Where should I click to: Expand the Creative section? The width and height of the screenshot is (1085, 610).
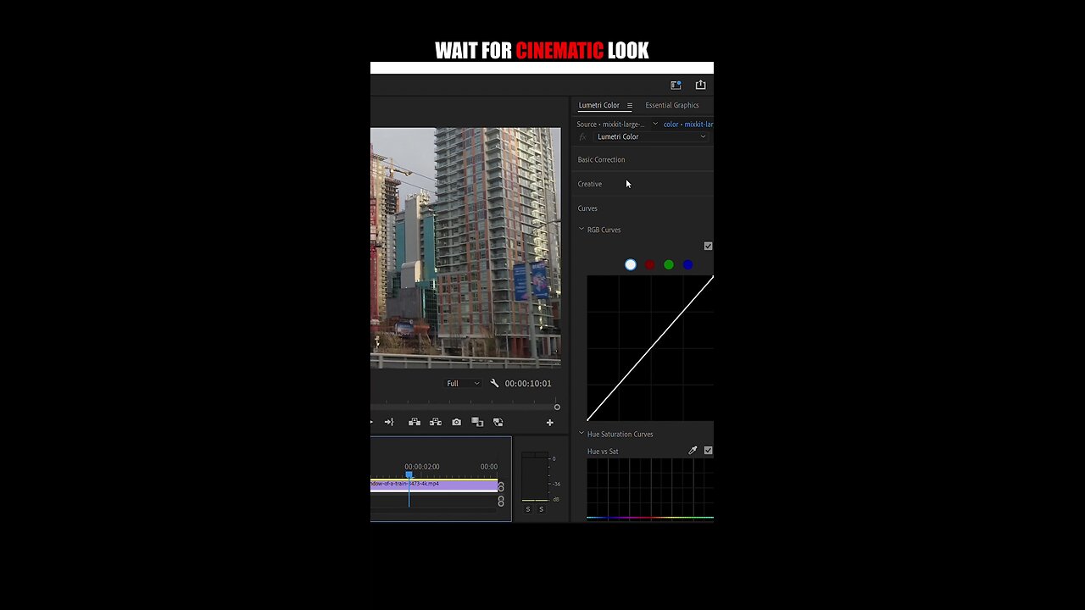coord(590,184)
